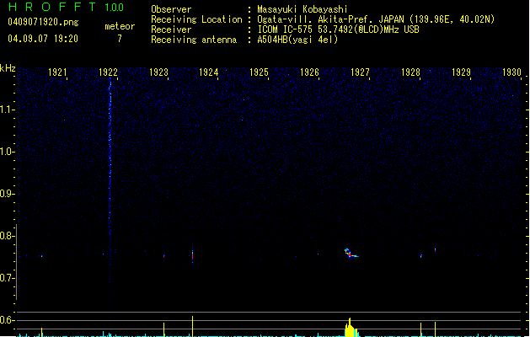The height and width of the screenshot is (337, 530).
Task: Click the small echo just after 1923
Action: [164, 256]
